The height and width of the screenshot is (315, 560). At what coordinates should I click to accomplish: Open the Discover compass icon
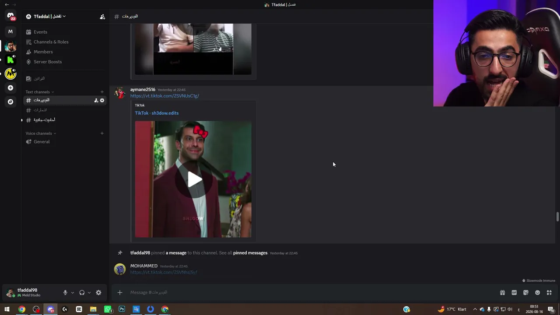pyautogui.click(x=10, y=102)
